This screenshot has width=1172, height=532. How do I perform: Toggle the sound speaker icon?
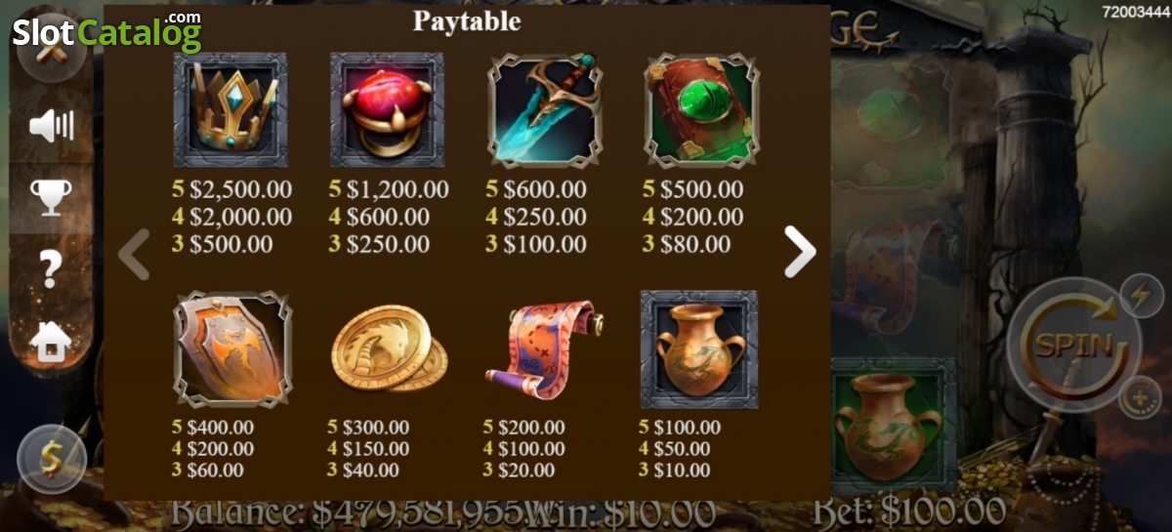click(x=51, y=126)
